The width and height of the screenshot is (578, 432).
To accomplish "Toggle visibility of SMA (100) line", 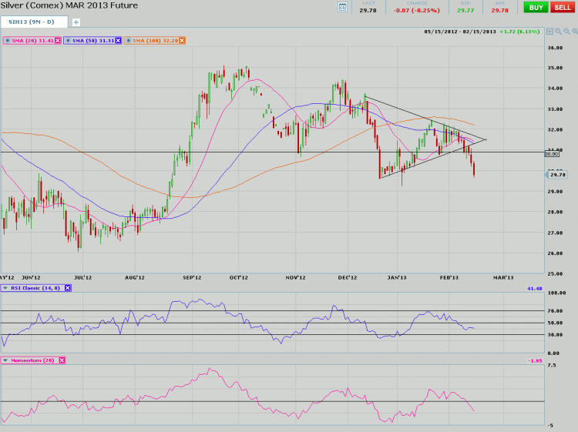I will click(128, 40).
